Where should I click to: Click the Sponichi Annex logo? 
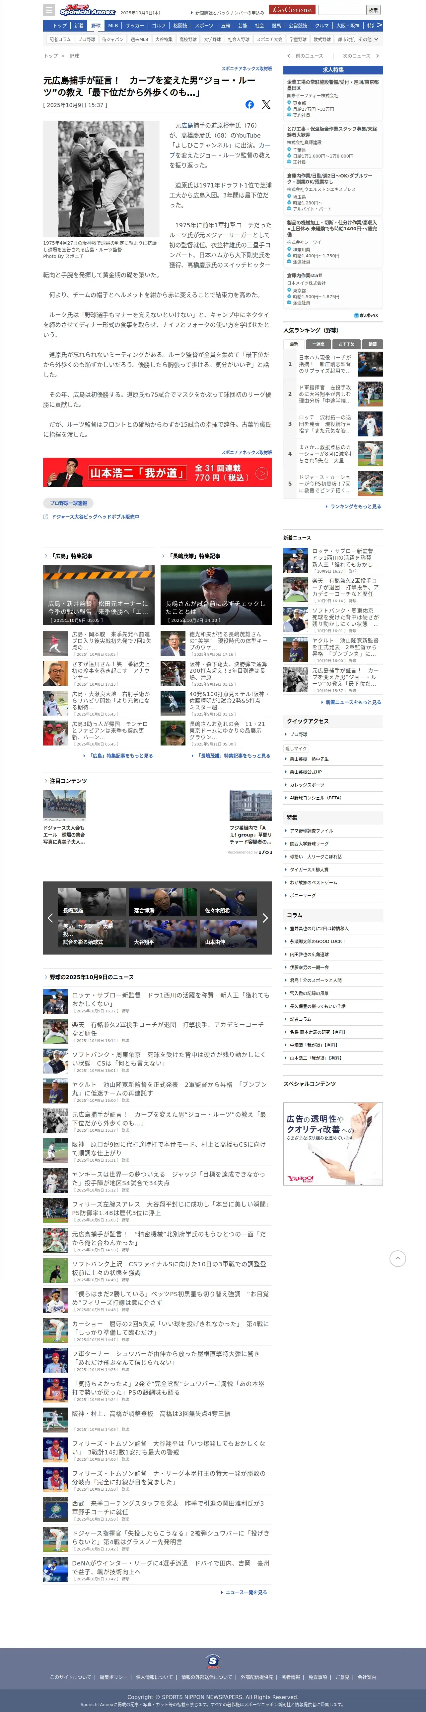(x=88, y=11)
